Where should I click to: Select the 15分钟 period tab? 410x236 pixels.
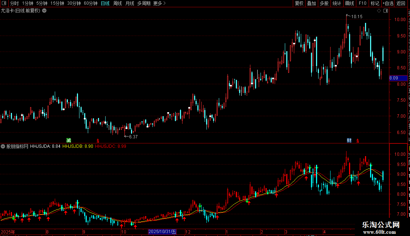(57, 3)
